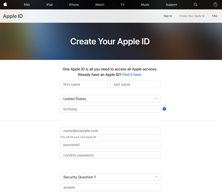Click the Sign In link
The width and height of the screenshot is (222, 193).
(x=168, y=16)
